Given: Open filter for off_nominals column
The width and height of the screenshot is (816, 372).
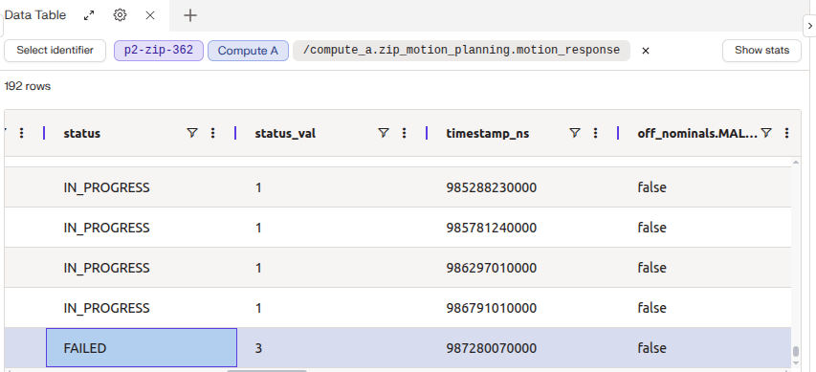Looking at the screenshot, I should coord(765,133).
